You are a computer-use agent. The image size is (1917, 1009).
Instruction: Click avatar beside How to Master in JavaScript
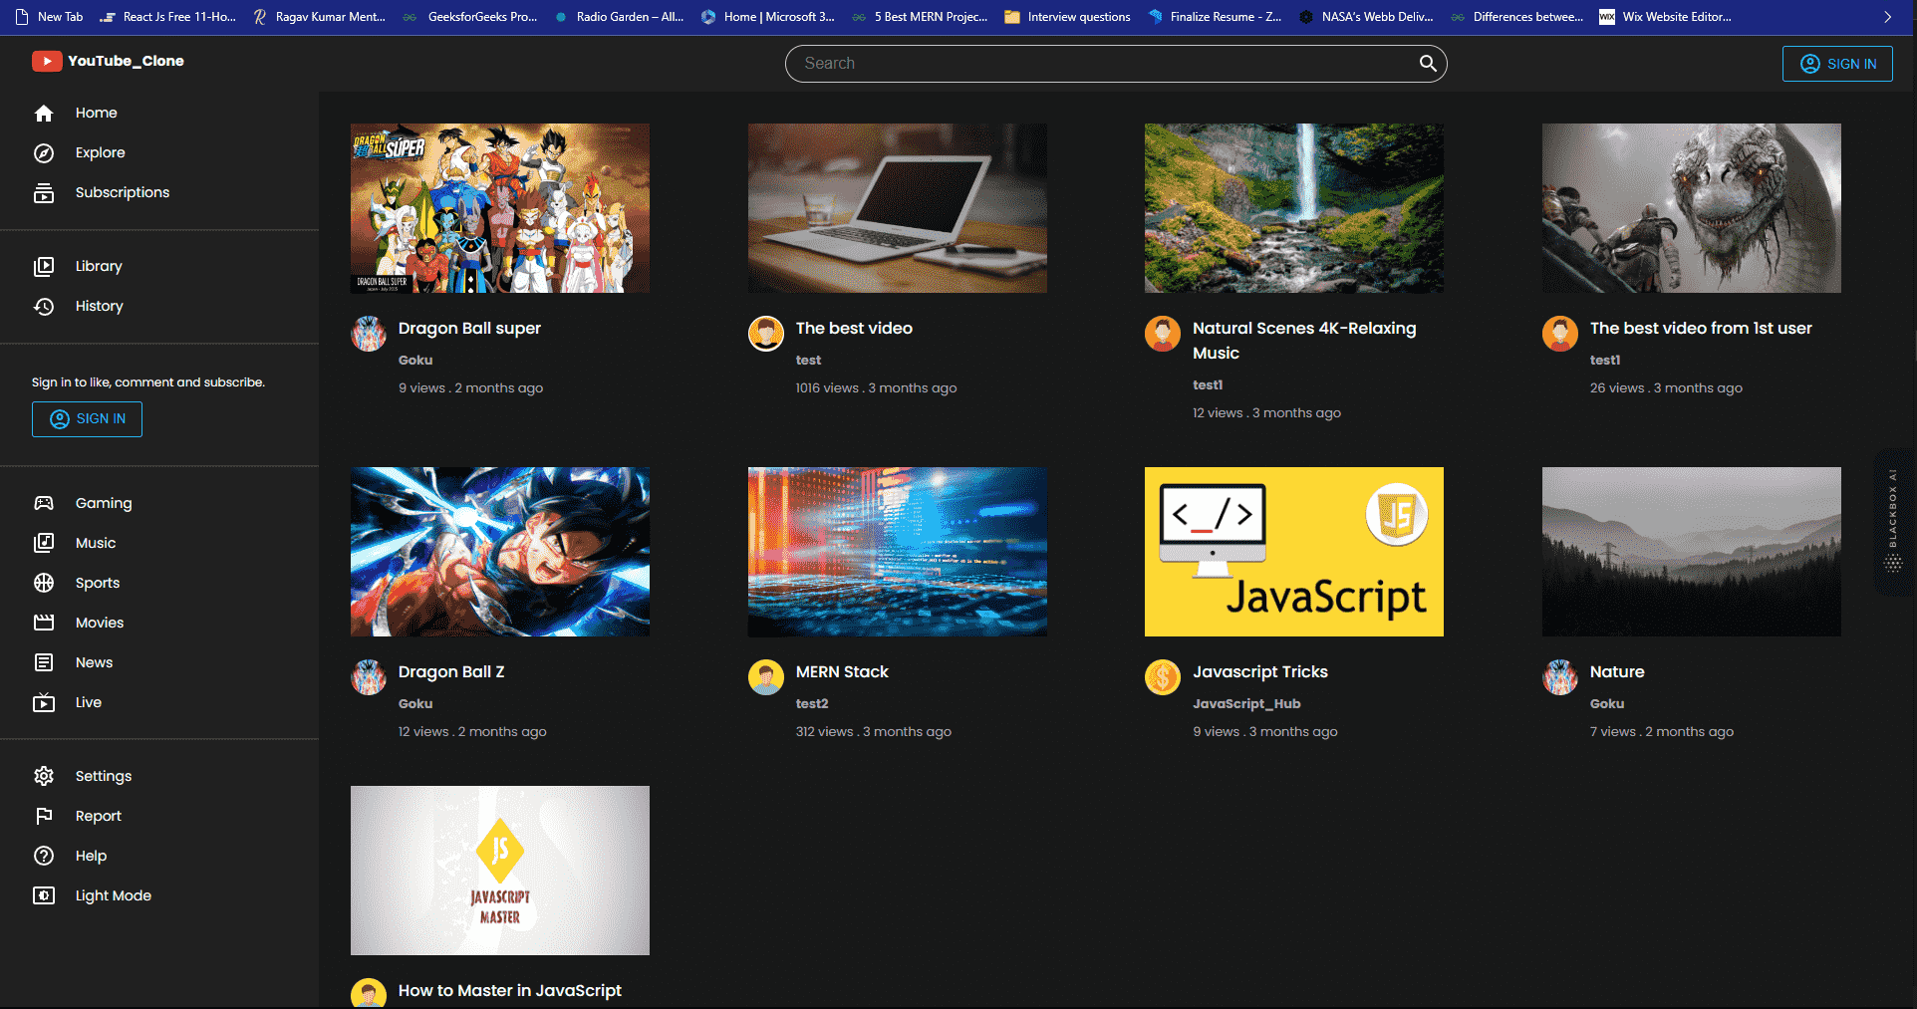click(x=369, y=993)
